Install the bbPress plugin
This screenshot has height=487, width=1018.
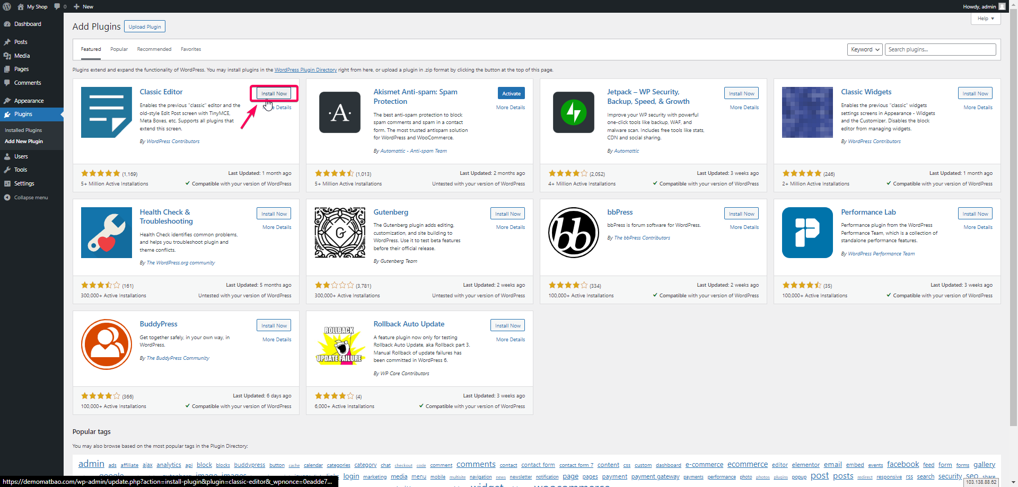tap(741, 214)
